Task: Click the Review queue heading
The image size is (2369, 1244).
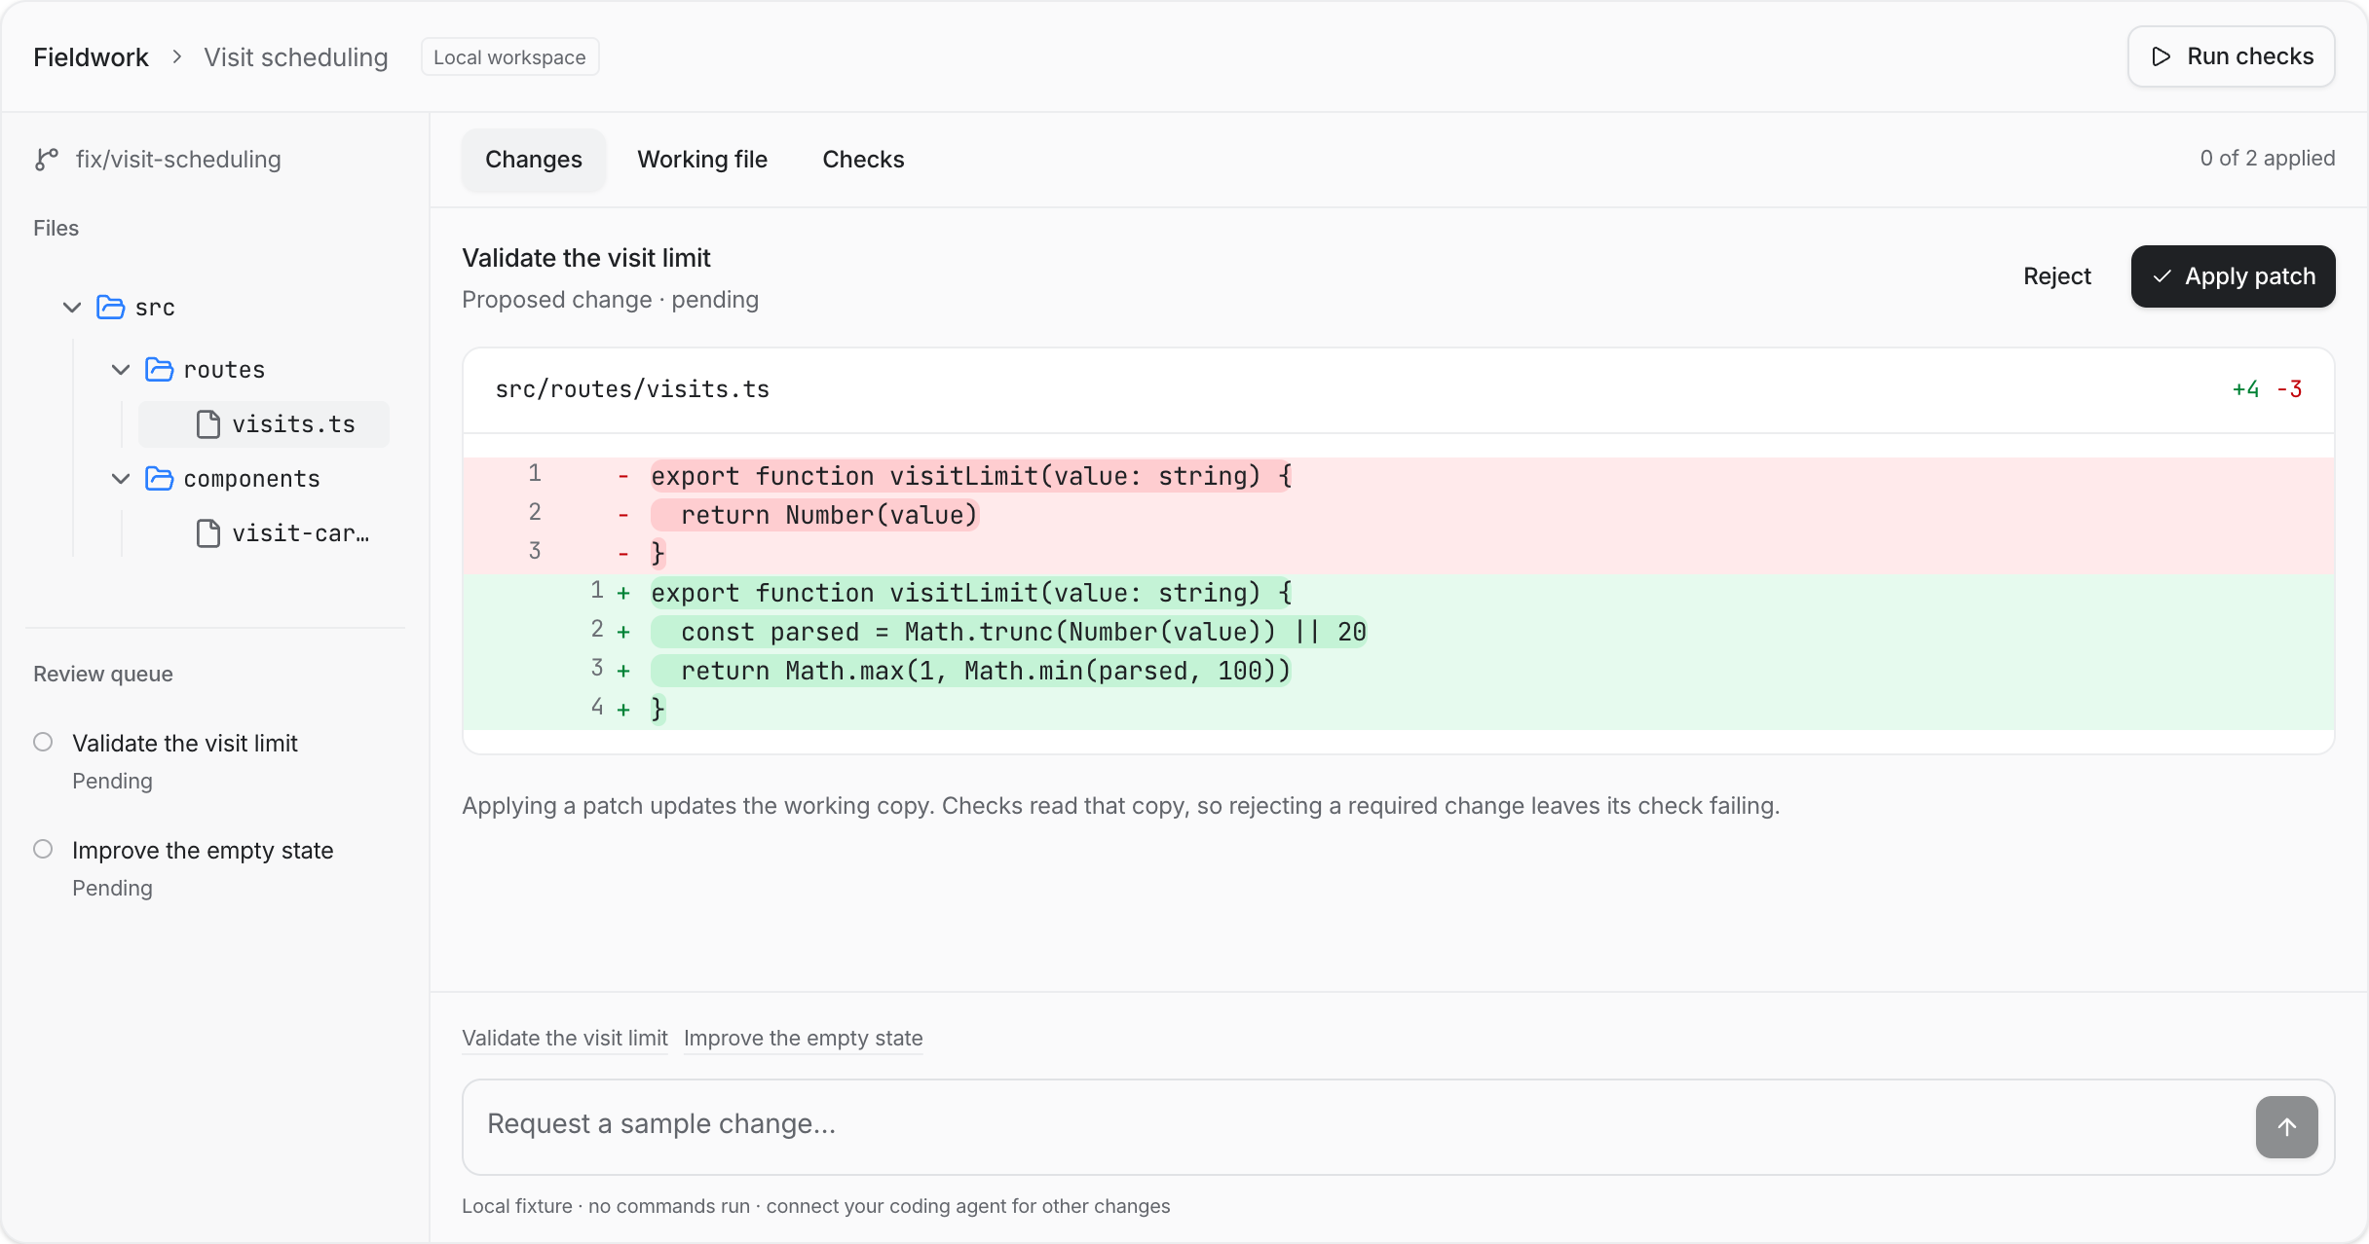Action: [x=103, y=674]
